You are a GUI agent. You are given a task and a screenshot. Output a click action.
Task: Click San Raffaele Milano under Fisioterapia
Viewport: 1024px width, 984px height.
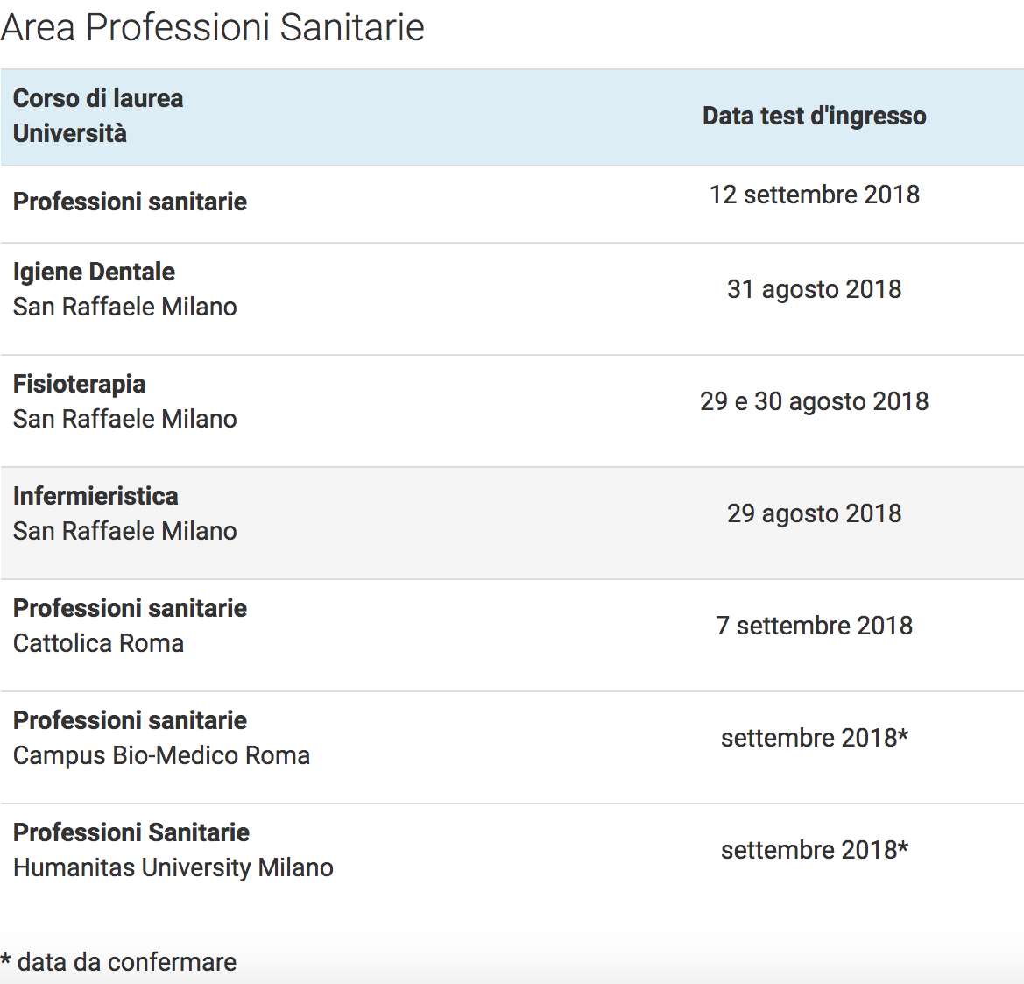point(124,419)
